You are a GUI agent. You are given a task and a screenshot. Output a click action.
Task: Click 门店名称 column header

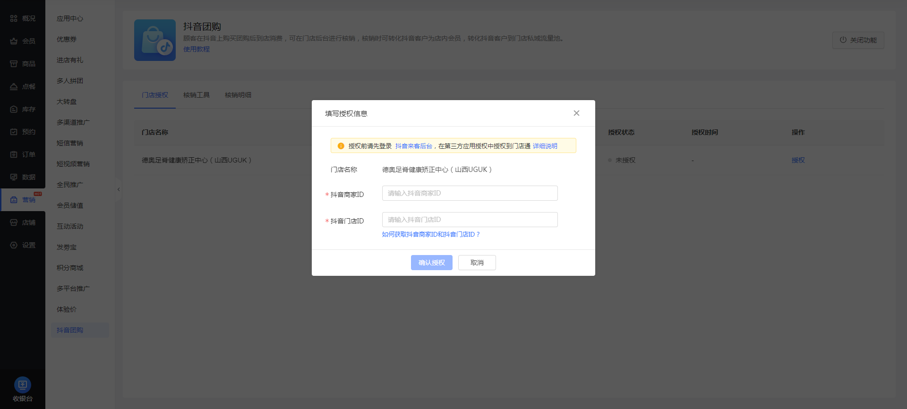(x=155, y=132)
